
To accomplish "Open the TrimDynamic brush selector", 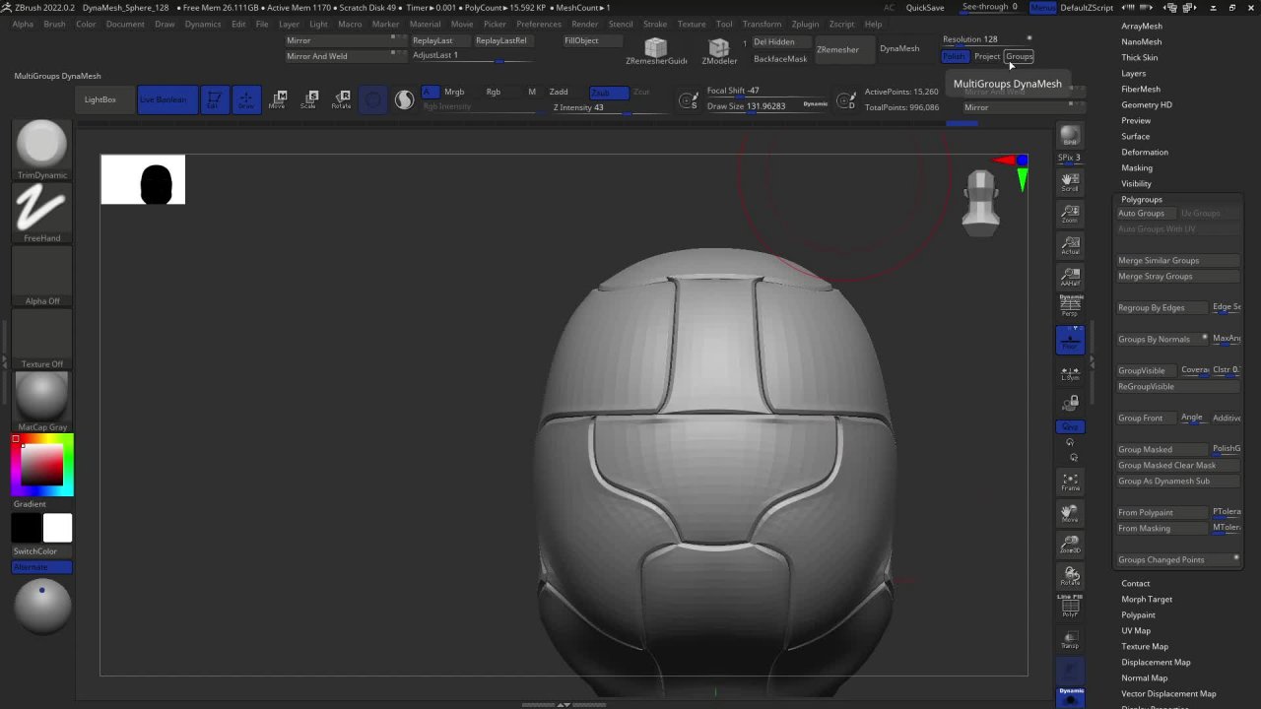I will (41, 150).
